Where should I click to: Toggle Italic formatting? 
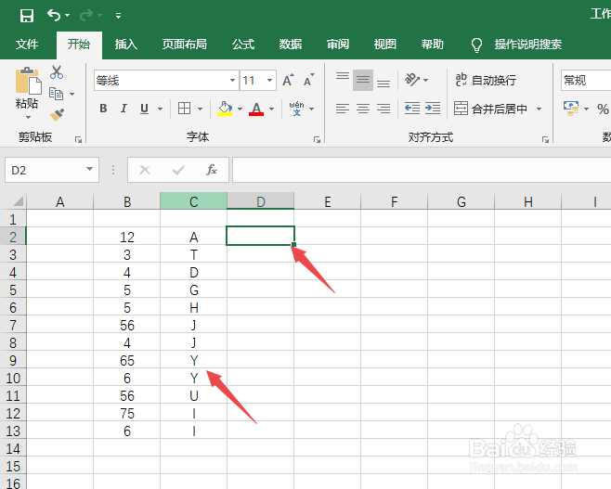tap(123, 109)
